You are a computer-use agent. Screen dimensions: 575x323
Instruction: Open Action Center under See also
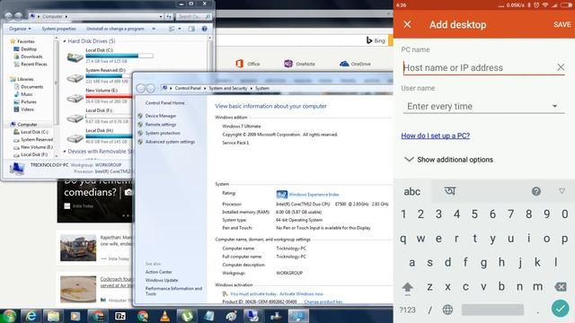pyautogui.click(x=158, y=272)
